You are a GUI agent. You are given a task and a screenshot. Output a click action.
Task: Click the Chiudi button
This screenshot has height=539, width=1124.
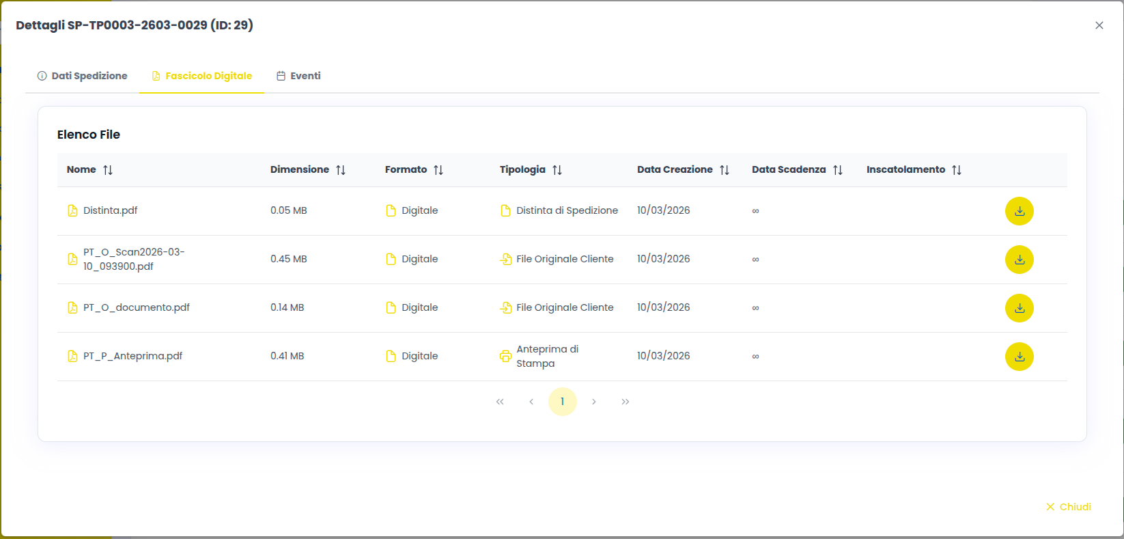[x=1068, y=507]
